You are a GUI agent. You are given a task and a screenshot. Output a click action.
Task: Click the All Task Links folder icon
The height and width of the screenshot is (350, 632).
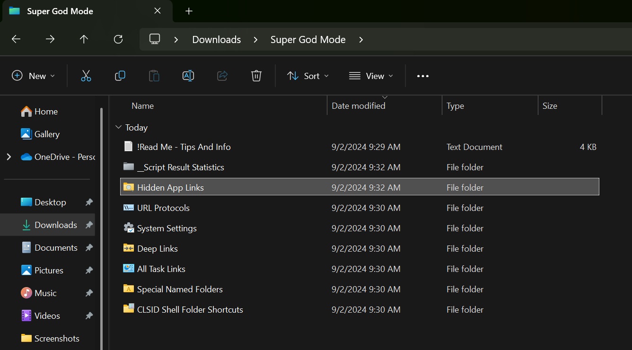pos(129,268)
